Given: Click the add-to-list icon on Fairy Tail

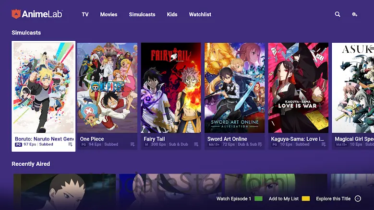Looking at the screenshot, I should (196, 144).
